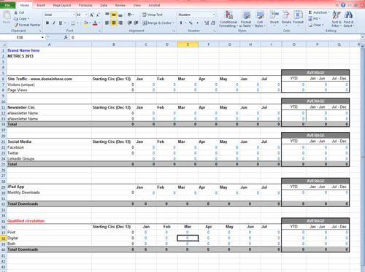The height and width of the screenshot is (272, 365).
Task: Apply the yellow Fill Color bucket
Action: [x=85, y=23]
